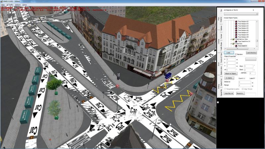Screen dimensions: 265x149
Task: Click the Distance input field
Action: click(x=244, y=82)
